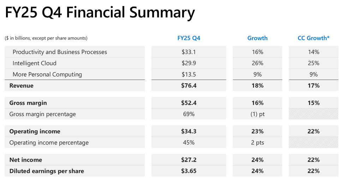Click the (1) pt growth cell

point(257,114)
